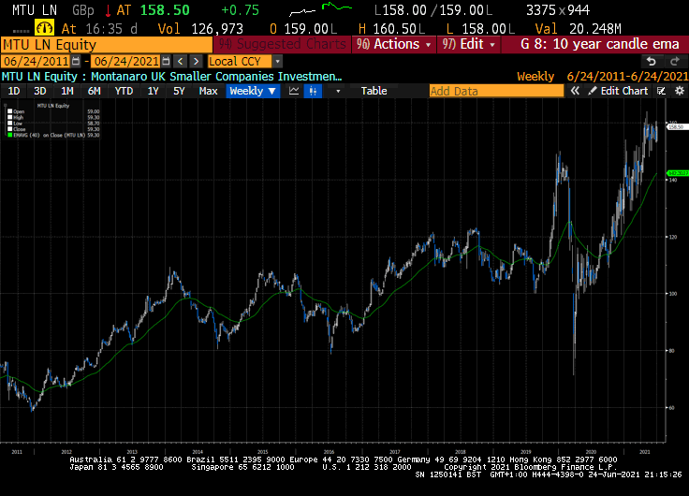The image size is (689, 496).
Task: Select the 3D time range
Action: (40, 91)
